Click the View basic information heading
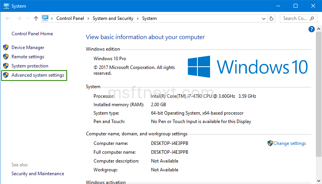322x184 pixels. point(145,37)
